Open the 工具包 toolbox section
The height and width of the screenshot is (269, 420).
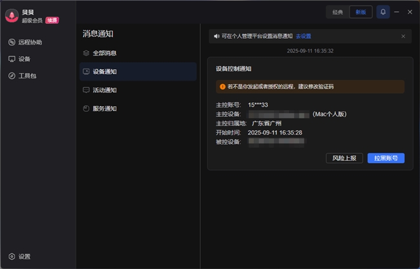[27, 76]
